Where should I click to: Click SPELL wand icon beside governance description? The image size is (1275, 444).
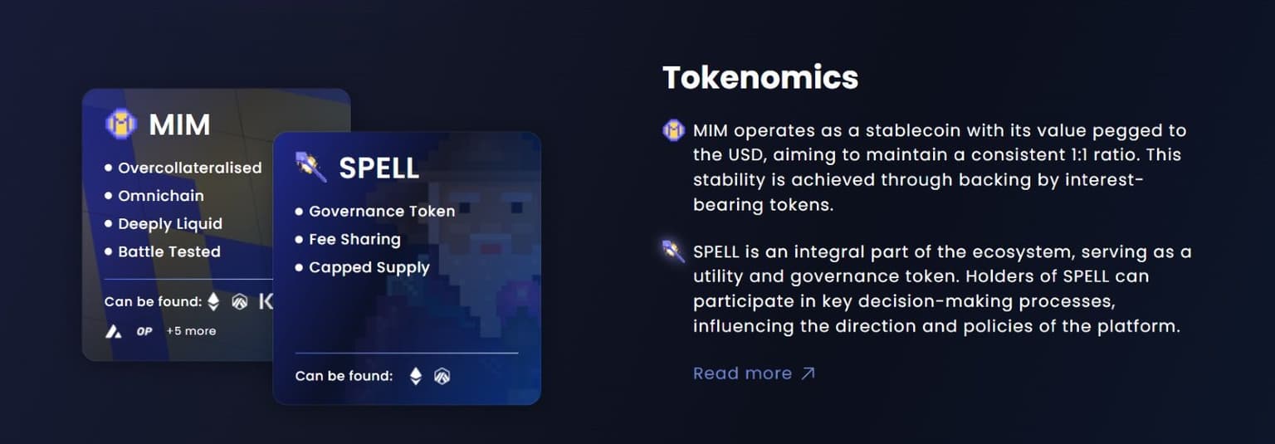pos(672,251)
